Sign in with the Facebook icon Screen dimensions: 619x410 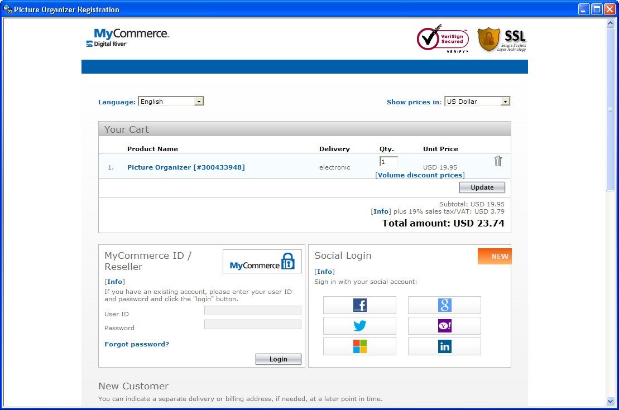359,305
